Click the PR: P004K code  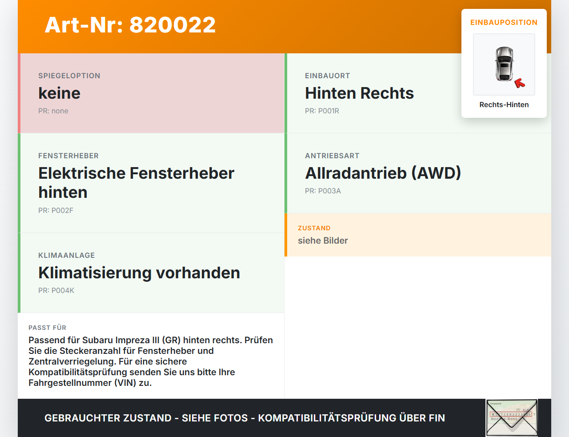(56, 290)
